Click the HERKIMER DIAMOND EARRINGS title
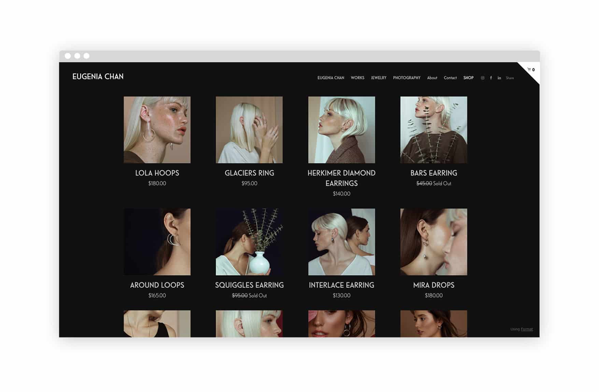 pos(342,178)
